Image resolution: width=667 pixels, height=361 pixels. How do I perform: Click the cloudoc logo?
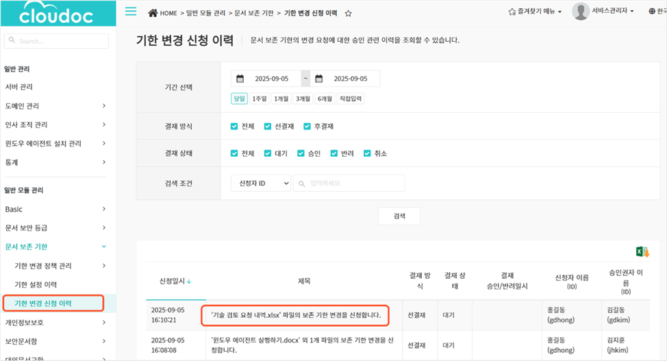pos(57,13)
